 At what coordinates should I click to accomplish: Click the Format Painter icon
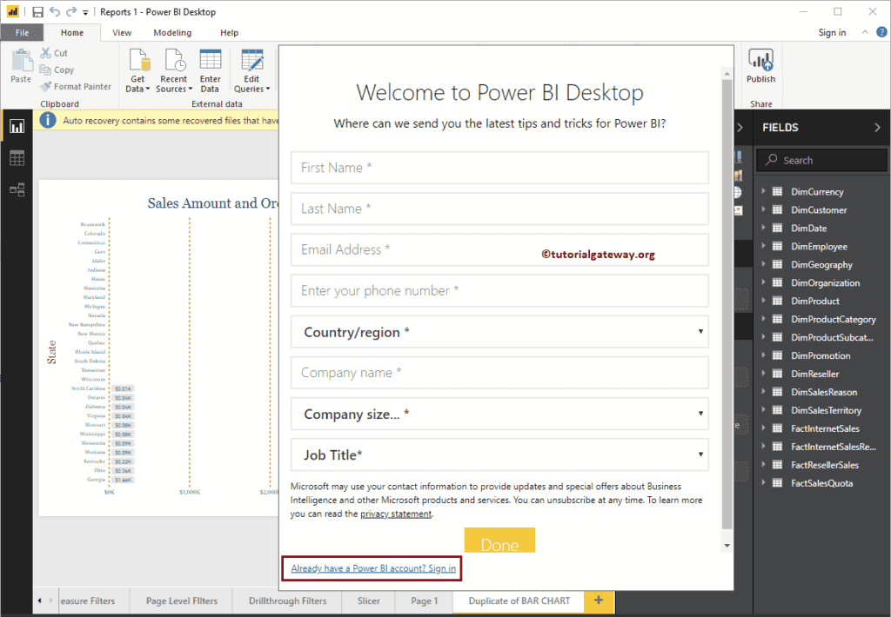46,86
